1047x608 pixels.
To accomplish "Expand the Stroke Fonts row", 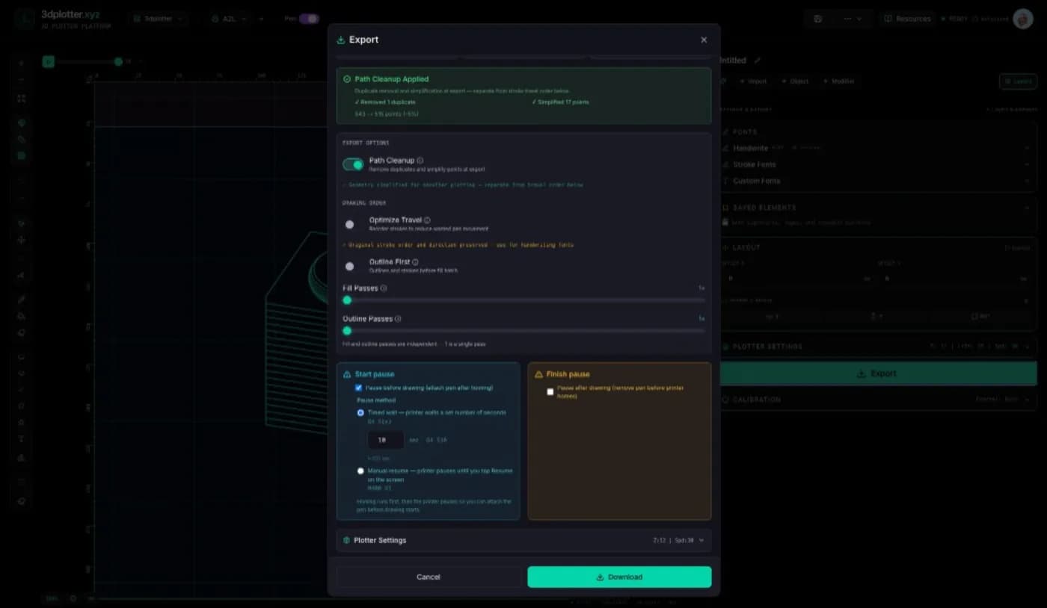I will (879, 164).
